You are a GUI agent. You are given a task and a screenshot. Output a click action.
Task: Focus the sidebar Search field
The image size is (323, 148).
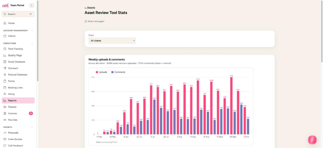coord(18,14)
